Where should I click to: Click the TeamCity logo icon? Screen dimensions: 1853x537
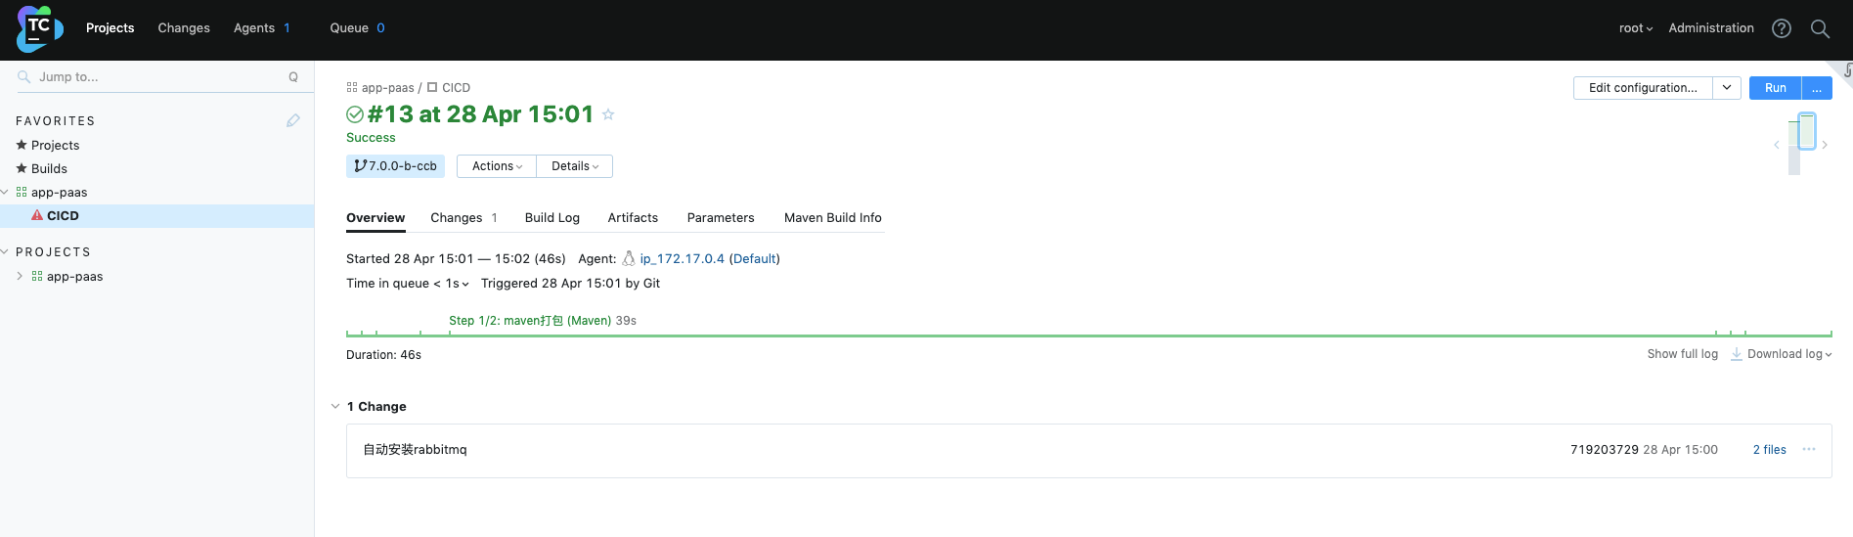tap(39, 28)
